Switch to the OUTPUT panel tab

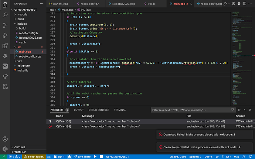pyautogui.click(x=79, y=110)
